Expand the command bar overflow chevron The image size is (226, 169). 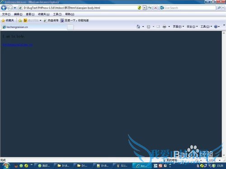(224, 25)
